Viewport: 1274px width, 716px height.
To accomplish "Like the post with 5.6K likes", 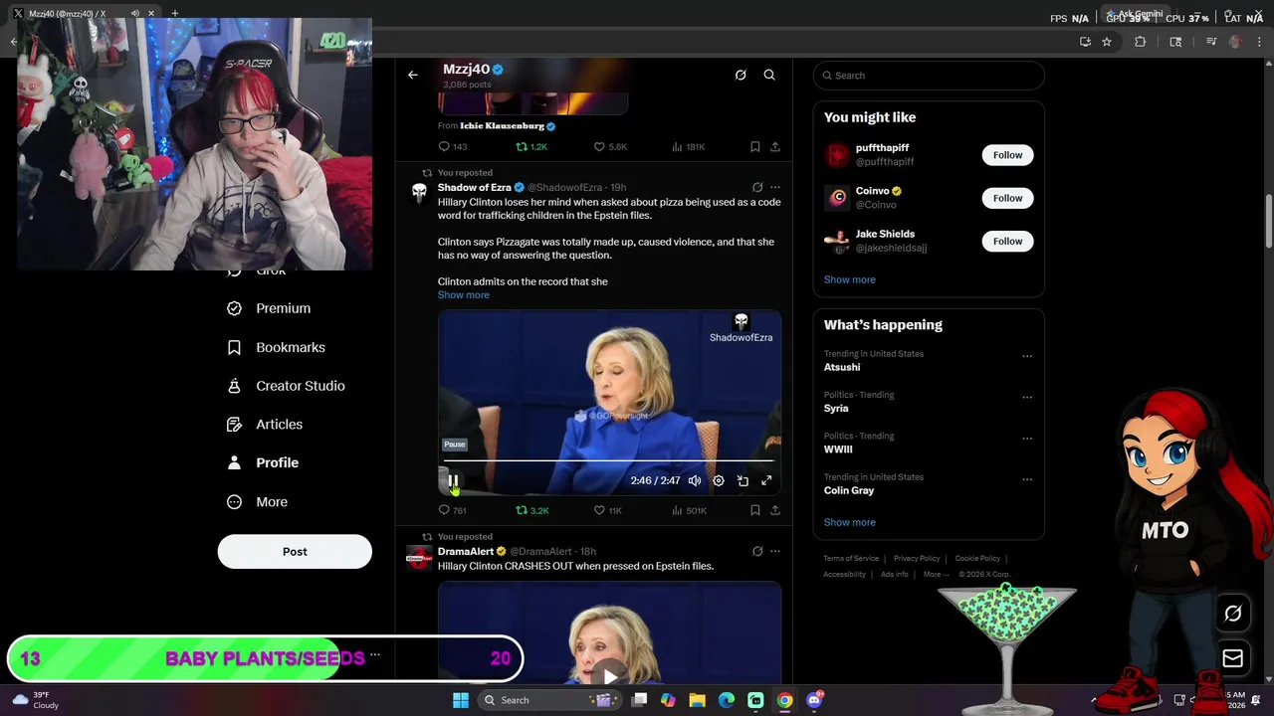I will tap(610, 146).
